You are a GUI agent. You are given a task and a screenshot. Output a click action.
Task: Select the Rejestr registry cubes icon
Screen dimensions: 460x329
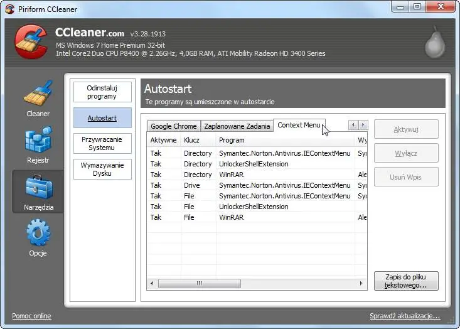coord(38,141)
